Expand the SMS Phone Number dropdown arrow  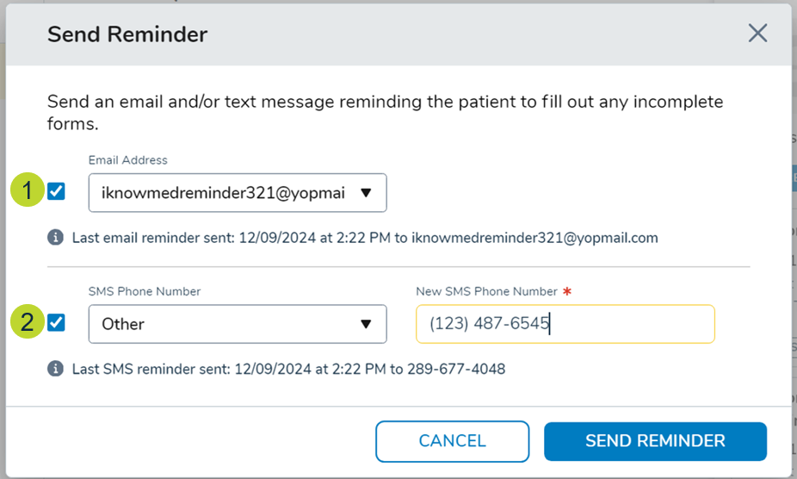point(366,324)
